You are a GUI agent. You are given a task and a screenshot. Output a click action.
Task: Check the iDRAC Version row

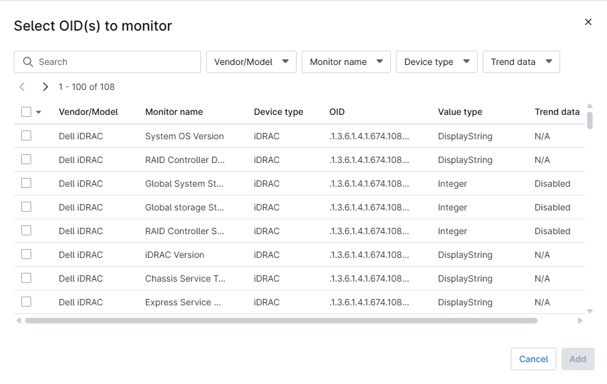[x=26, y=254]
